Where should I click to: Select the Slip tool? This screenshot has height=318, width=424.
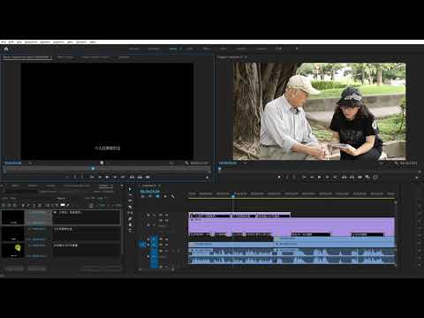point(131,213)
